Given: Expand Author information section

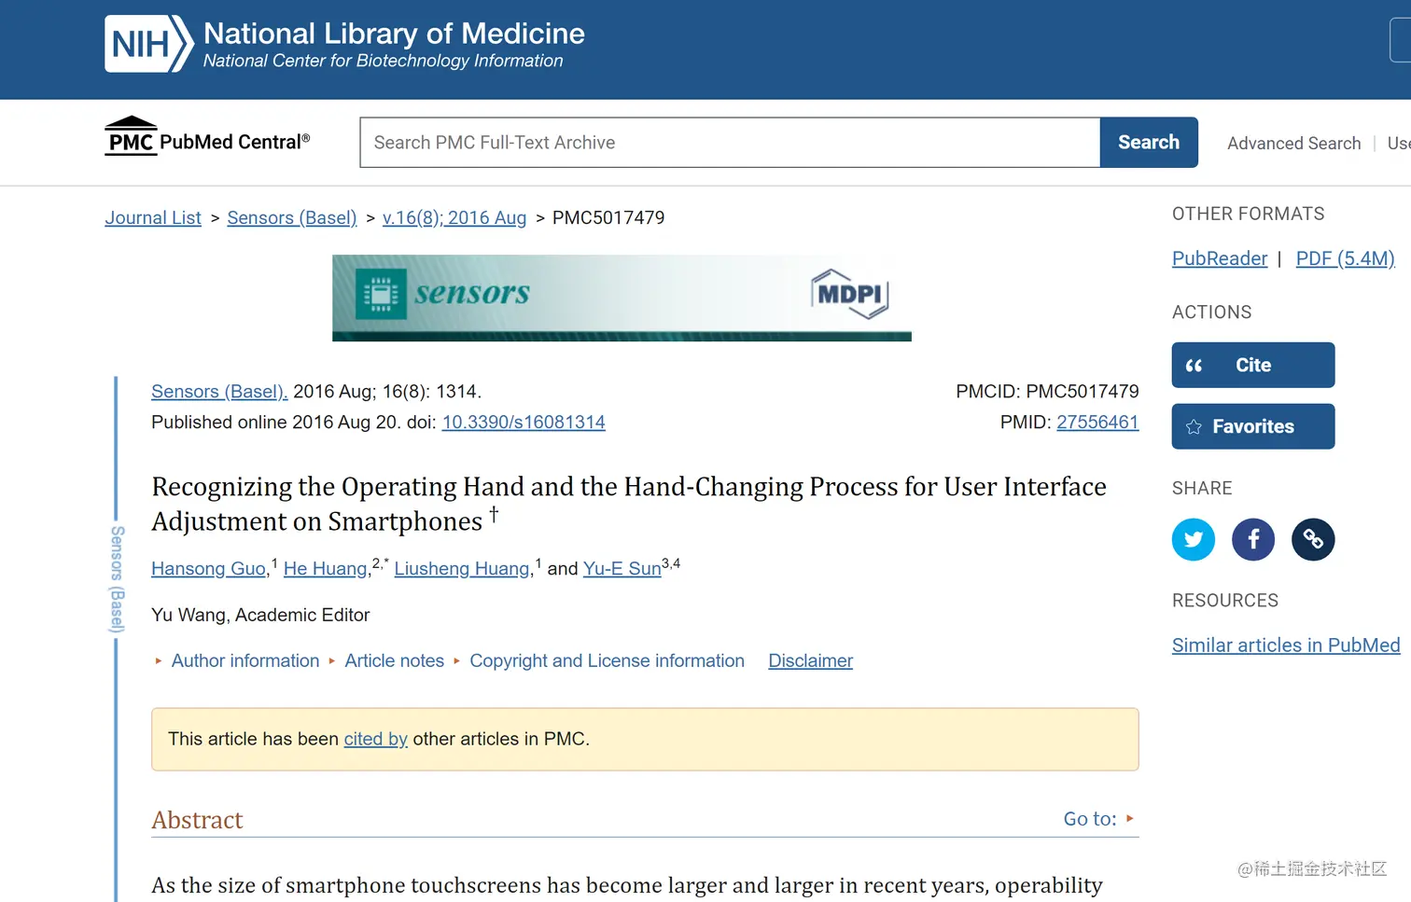Looking at the screenshot, I should [x=244, y=660].
